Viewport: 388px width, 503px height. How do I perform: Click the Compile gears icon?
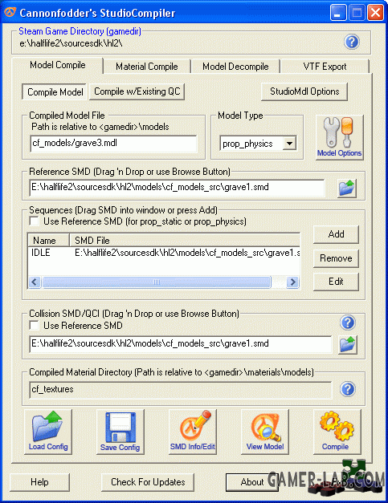(x=337, y=432)
